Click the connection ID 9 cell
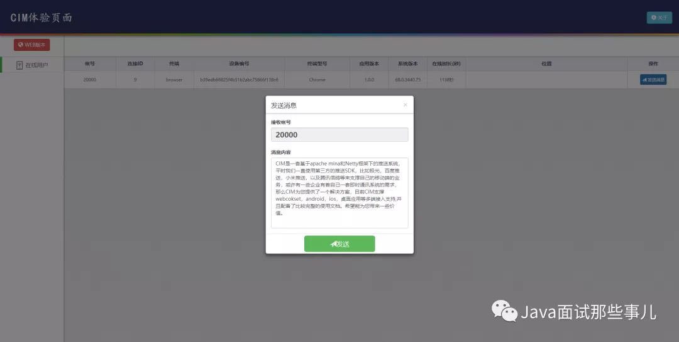Screen dimensions: 679x342 135,80
